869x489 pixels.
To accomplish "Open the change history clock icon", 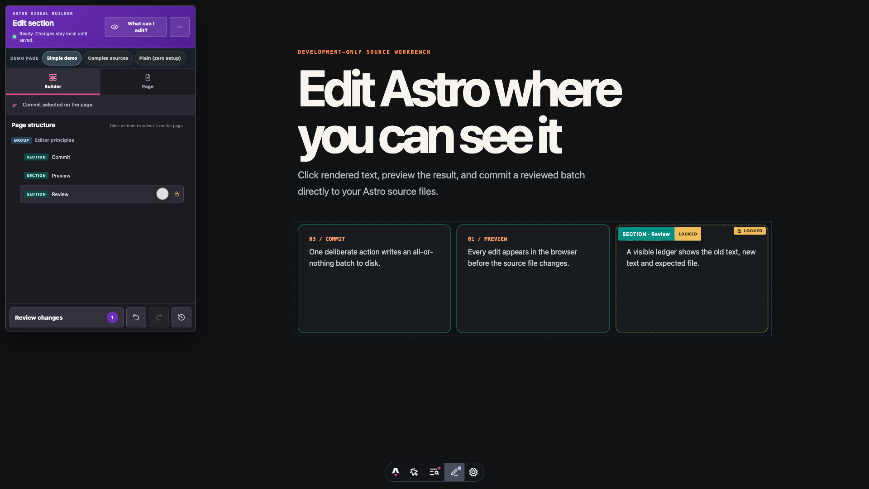I will (181, 317).
